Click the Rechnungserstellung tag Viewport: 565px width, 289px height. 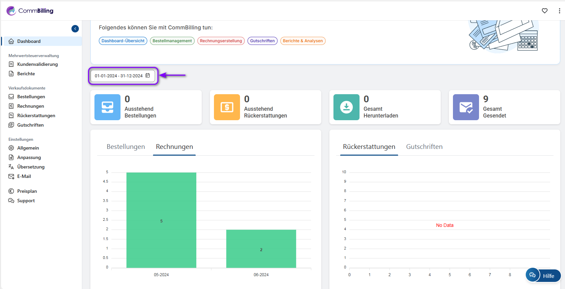[221, 41]
